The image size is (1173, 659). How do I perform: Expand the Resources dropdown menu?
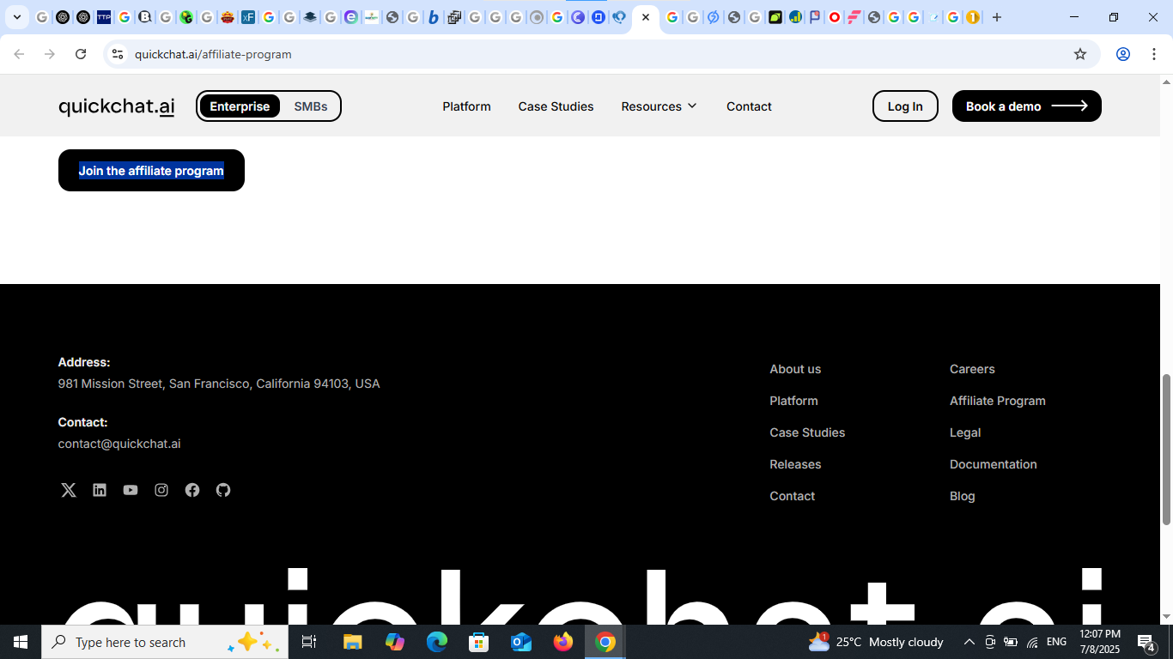pyautogui.click(x=659, y=106)
